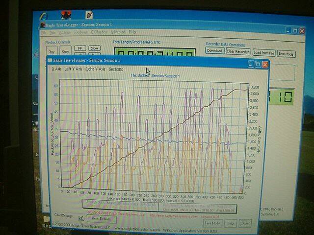Open the Data menu in main window
This screenshot has width=314, height=235.
click(x=52, y=32)
